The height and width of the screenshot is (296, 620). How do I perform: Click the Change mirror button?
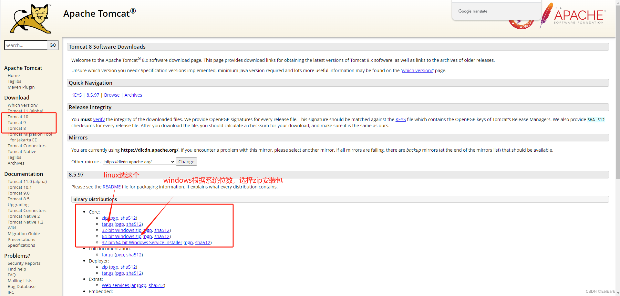click(186, 162)
